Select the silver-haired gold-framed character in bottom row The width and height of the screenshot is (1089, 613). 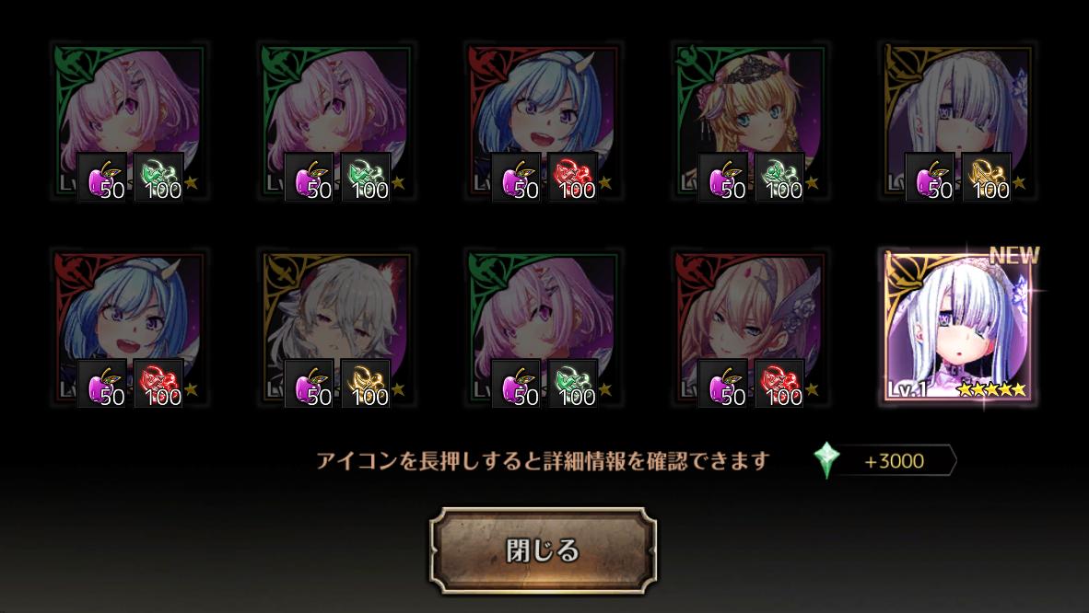pos(337,329)
